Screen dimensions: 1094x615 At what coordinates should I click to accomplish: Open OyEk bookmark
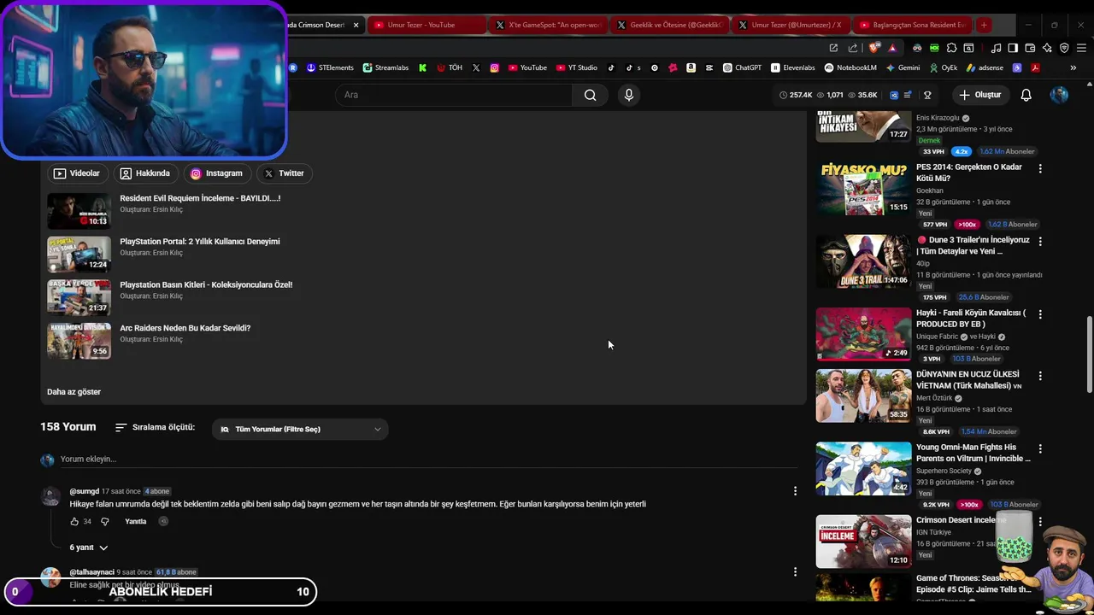(944, 67)
